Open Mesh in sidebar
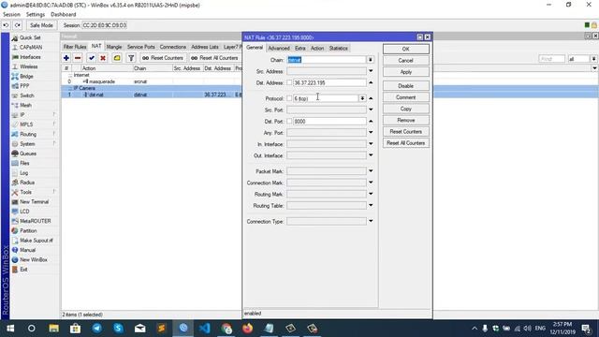Viewport: 599px width, 337px height. [x=25, y=105]
